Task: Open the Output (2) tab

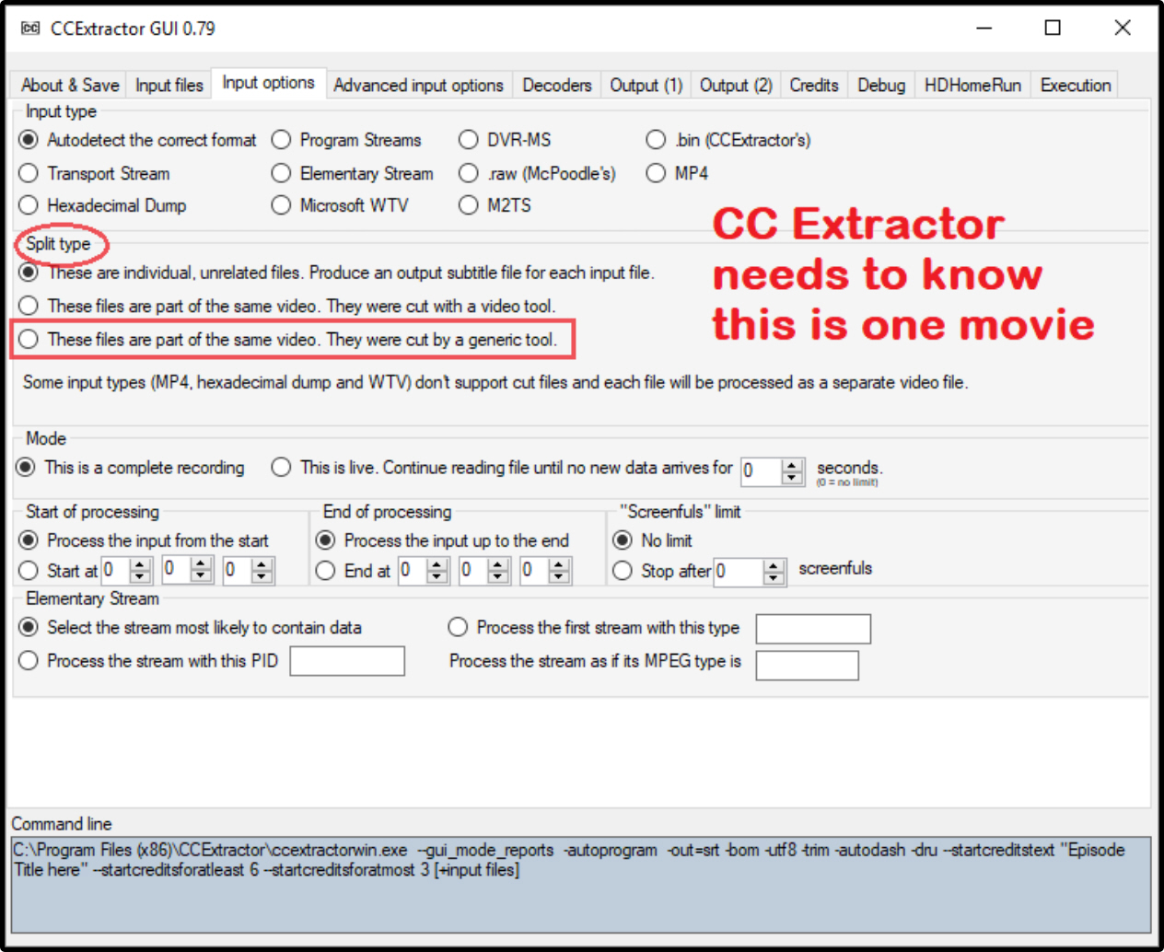Action: coord(736,85)
